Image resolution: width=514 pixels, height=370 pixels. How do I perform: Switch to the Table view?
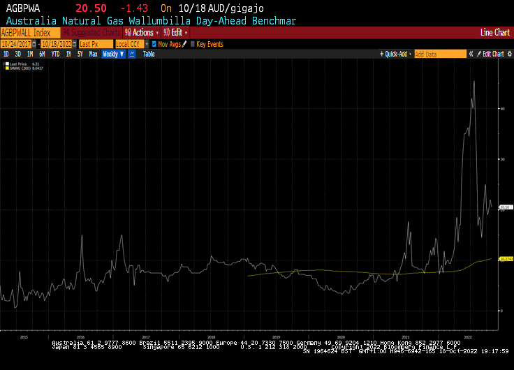coord(149,54)
